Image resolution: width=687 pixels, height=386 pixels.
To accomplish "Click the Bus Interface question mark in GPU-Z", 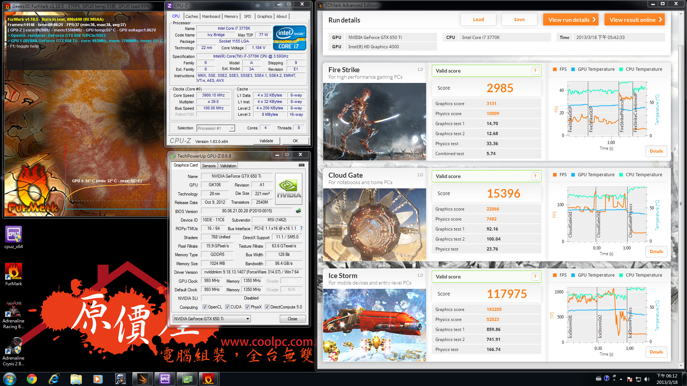I will 301,228.
